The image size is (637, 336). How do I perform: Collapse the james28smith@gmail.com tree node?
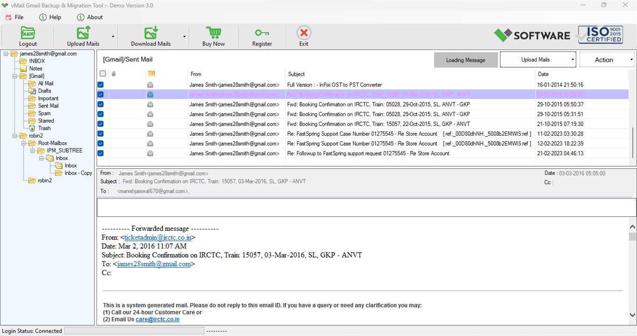(6, 54)
